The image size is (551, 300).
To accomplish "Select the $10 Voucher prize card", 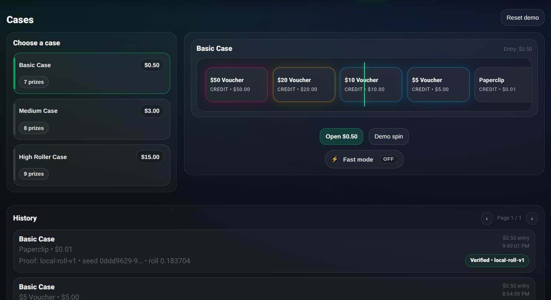I will [x=371, y=85].
